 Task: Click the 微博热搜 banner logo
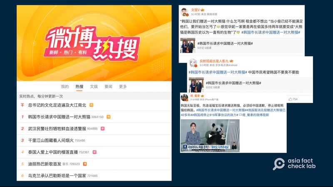[x=92, y=43]
